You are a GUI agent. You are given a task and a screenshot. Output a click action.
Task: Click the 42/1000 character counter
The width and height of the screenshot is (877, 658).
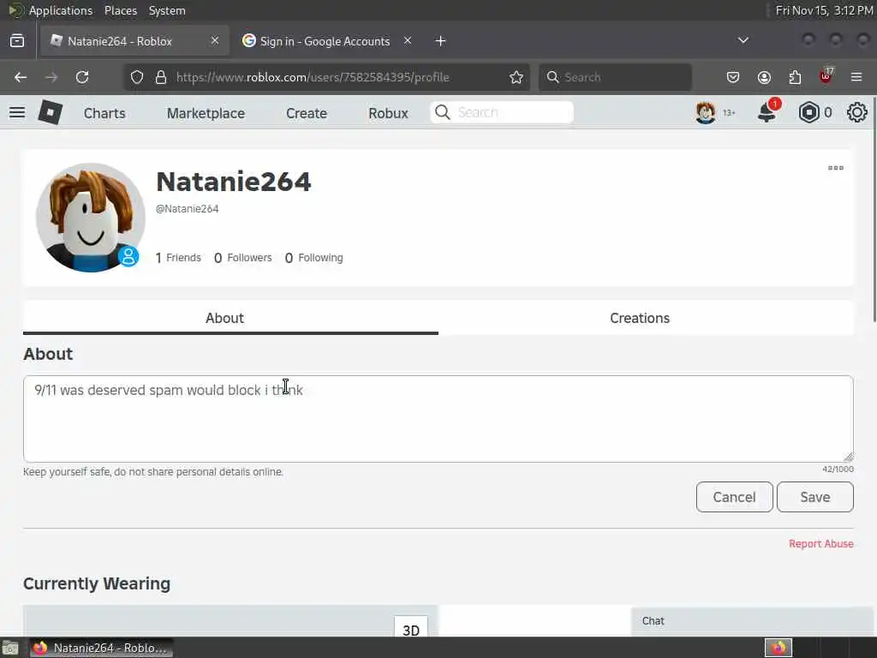838,469
